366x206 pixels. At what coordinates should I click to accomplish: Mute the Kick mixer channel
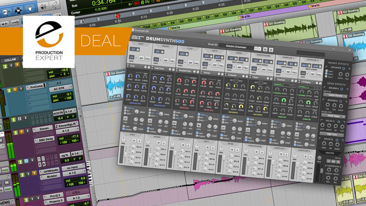click(x=134, y=140)
